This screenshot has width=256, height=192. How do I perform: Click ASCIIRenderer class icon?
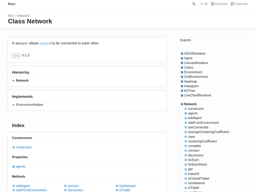tap(182, 54)
